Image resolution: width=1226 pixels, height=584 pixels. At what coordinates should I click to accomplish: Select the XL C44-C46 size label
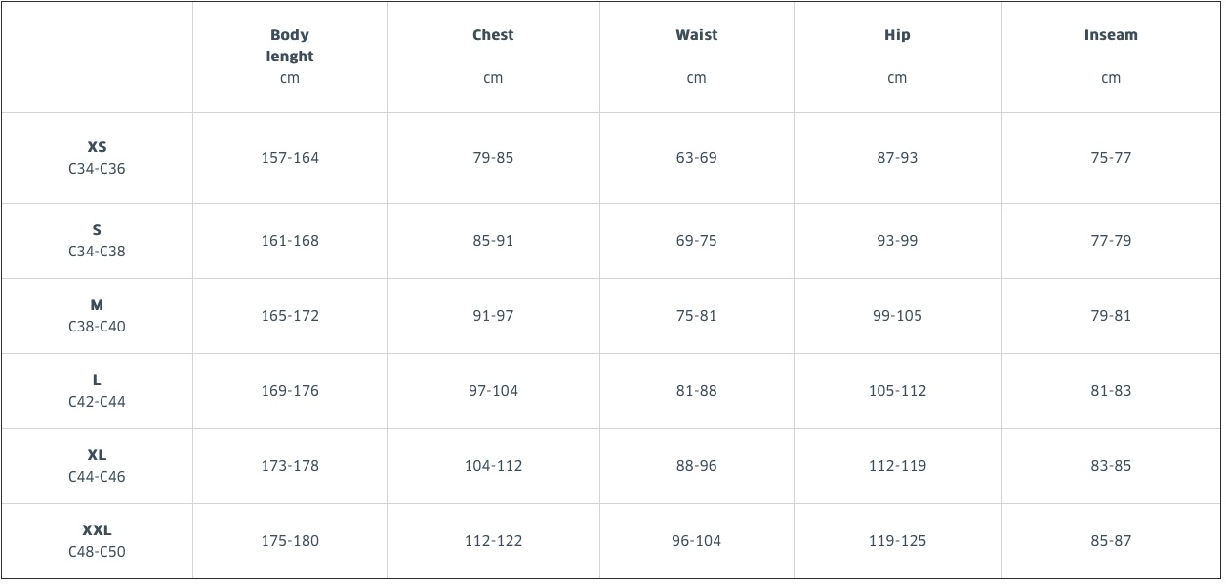(97, 466)
